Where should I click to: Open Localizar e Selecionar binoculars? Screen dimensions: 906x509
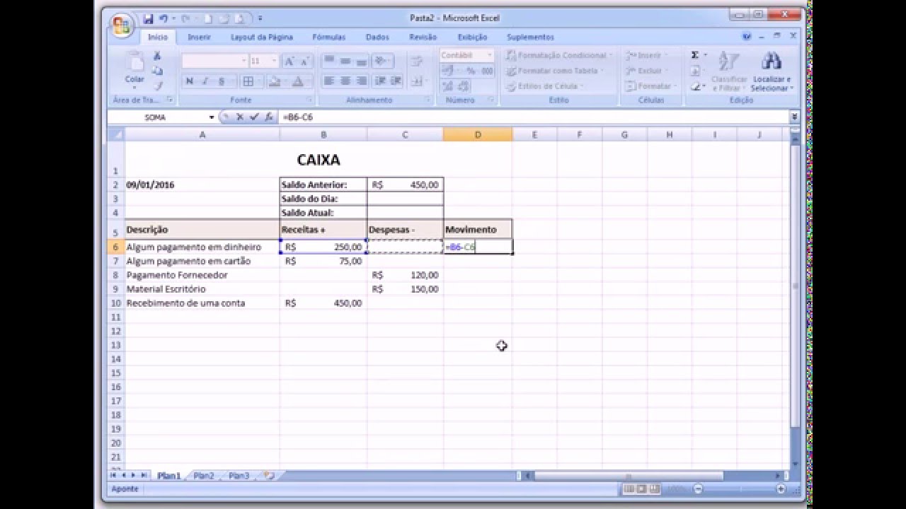coord(772,71)
